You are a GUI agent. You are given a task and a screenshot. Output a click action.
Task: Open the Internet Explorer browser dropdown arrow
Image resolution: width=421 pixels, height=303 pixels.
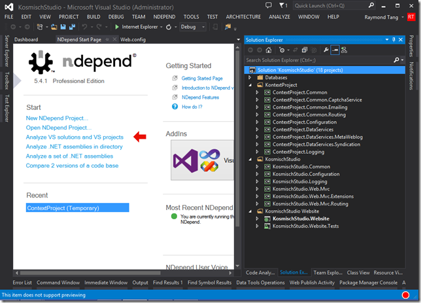(x=161, y=27)
